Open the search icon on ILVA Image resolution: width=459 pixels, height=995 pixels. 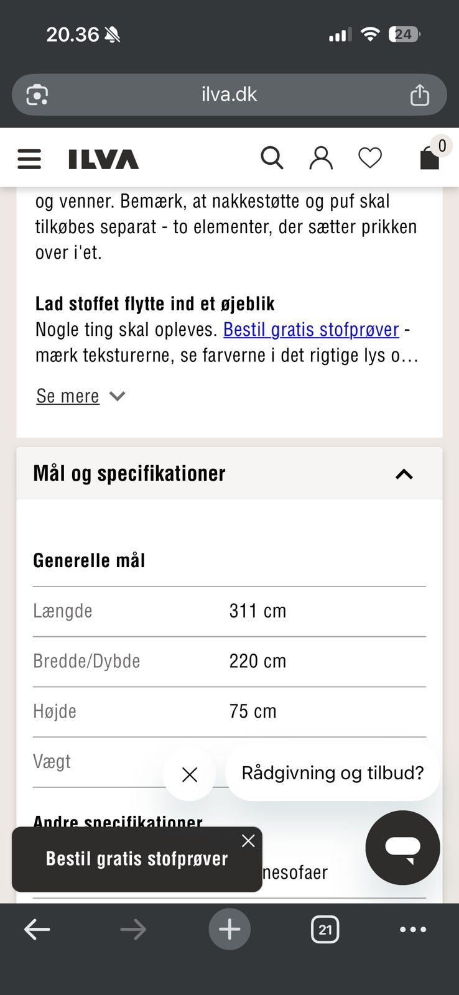[x=272, y=158]
